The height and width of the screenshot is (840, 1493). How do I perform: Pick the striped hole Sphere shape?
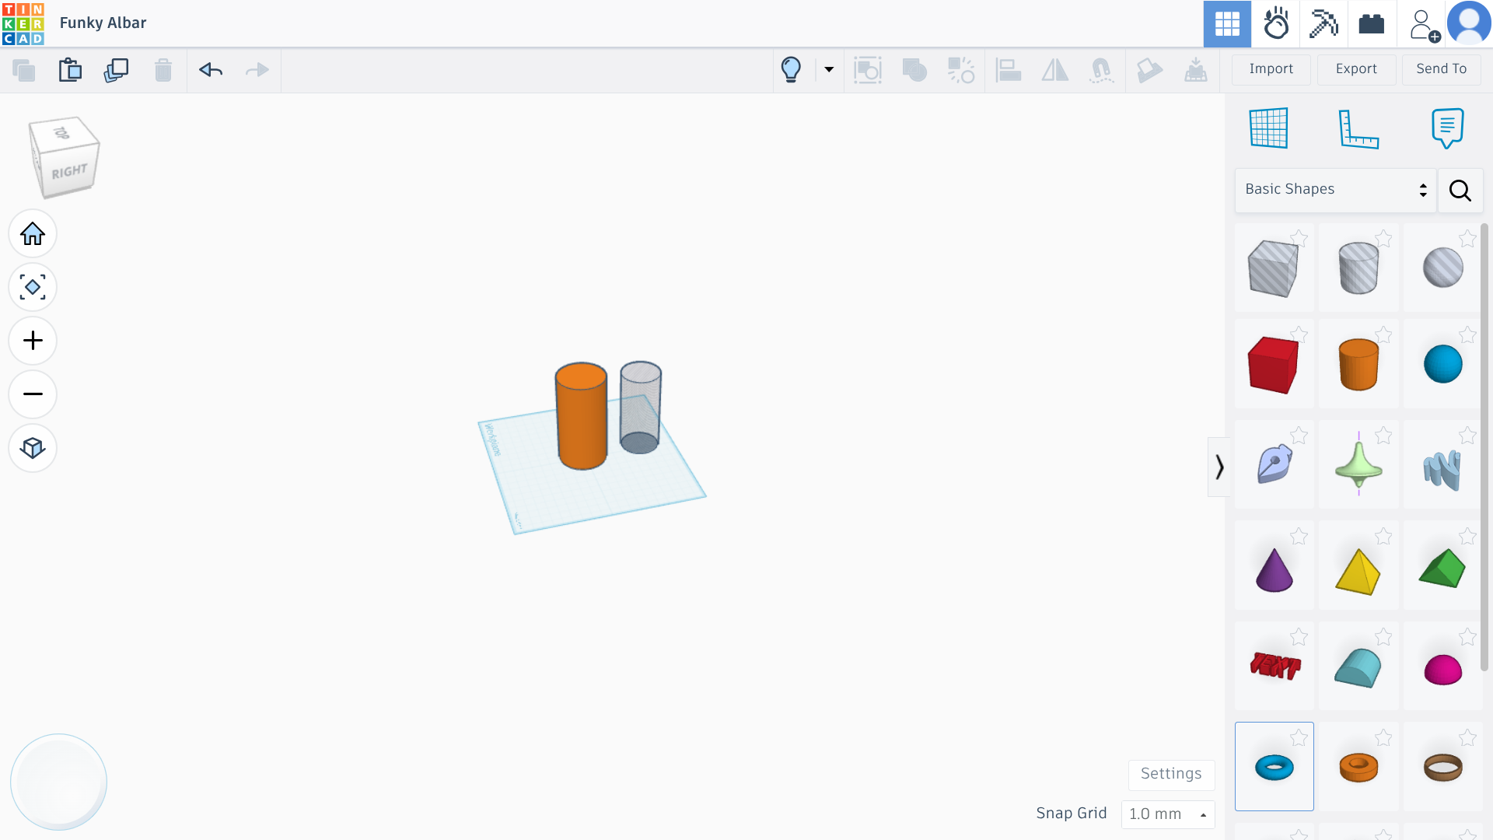pos(1443,268)
